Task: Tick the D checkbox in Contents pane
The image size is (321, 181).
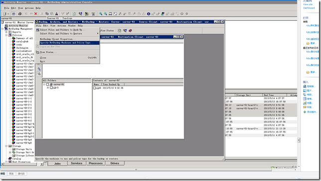Action: click(95, 88)
